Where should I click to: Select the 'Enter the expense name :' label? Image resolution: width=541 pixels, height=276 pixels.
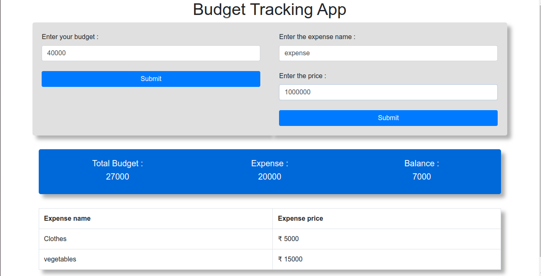[x=317, y=37]
